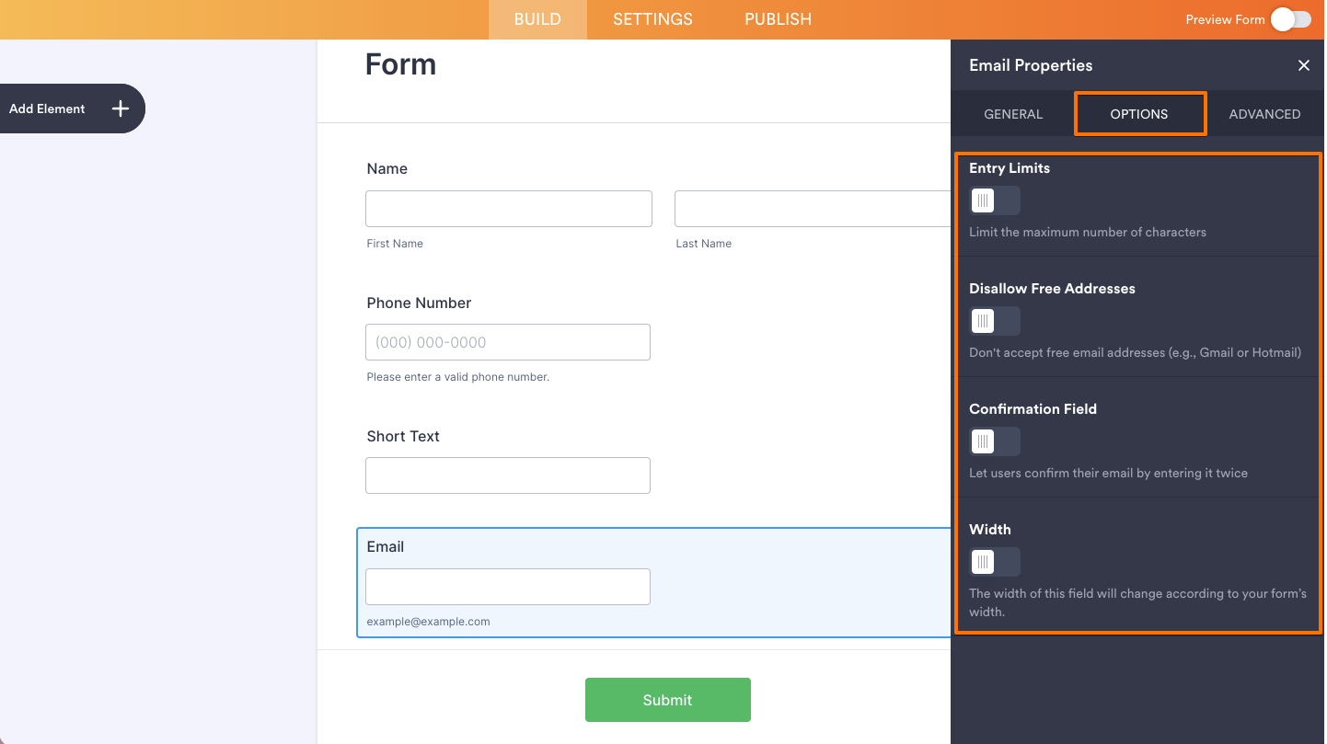This screenshot has width=1327, height=744.
Task: Select the Name field label
Action: click(387, 168)
